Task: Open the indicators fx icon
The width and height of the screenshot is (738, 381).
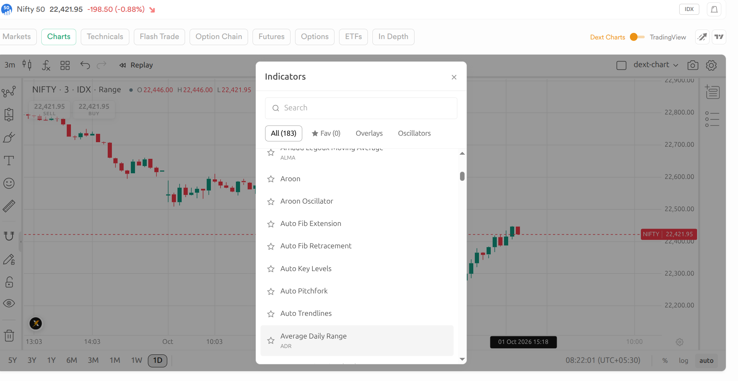Action: 46,65
